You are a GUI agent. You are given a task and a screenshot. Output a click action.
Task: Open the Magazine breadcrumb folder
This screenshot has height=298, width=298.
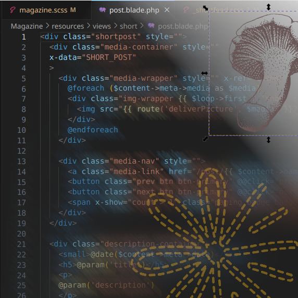point(27,26)
